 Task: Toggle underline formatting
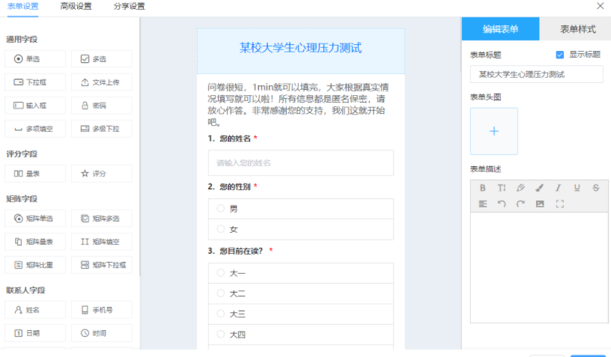[577, 188]
